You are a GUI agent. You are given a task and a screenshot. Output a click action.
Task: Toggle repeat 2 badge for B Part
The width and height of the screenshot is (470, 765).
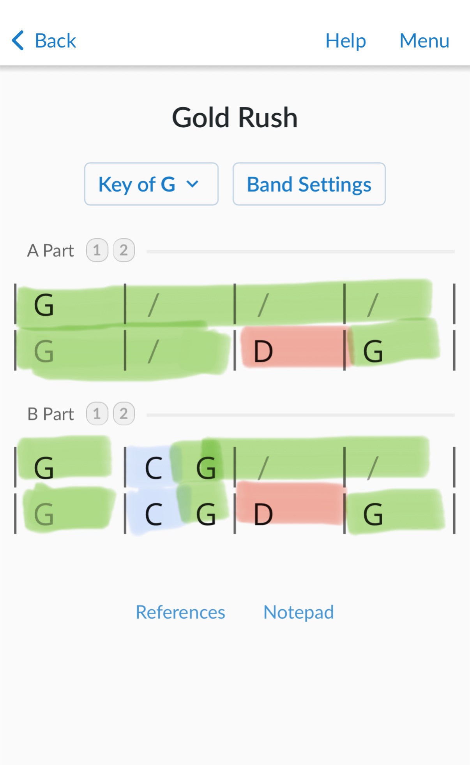pos(124,413)
